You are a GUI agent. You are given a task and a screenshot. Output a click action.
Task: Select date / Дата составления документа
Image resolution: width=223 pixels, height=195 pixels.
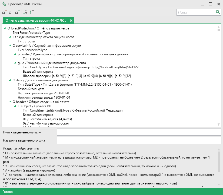click(x=40, y=80)
